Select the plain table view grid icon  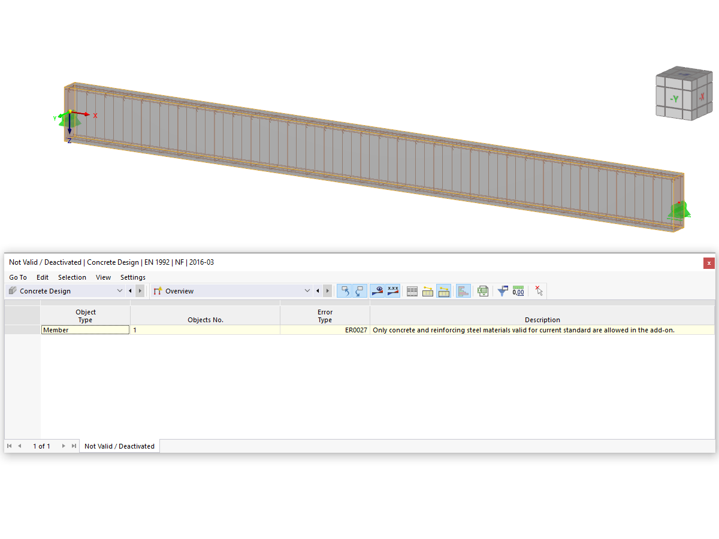tap(412, 290)
